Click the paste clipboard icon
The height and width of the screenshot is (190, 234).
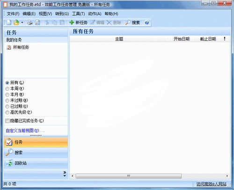(62, 22)
